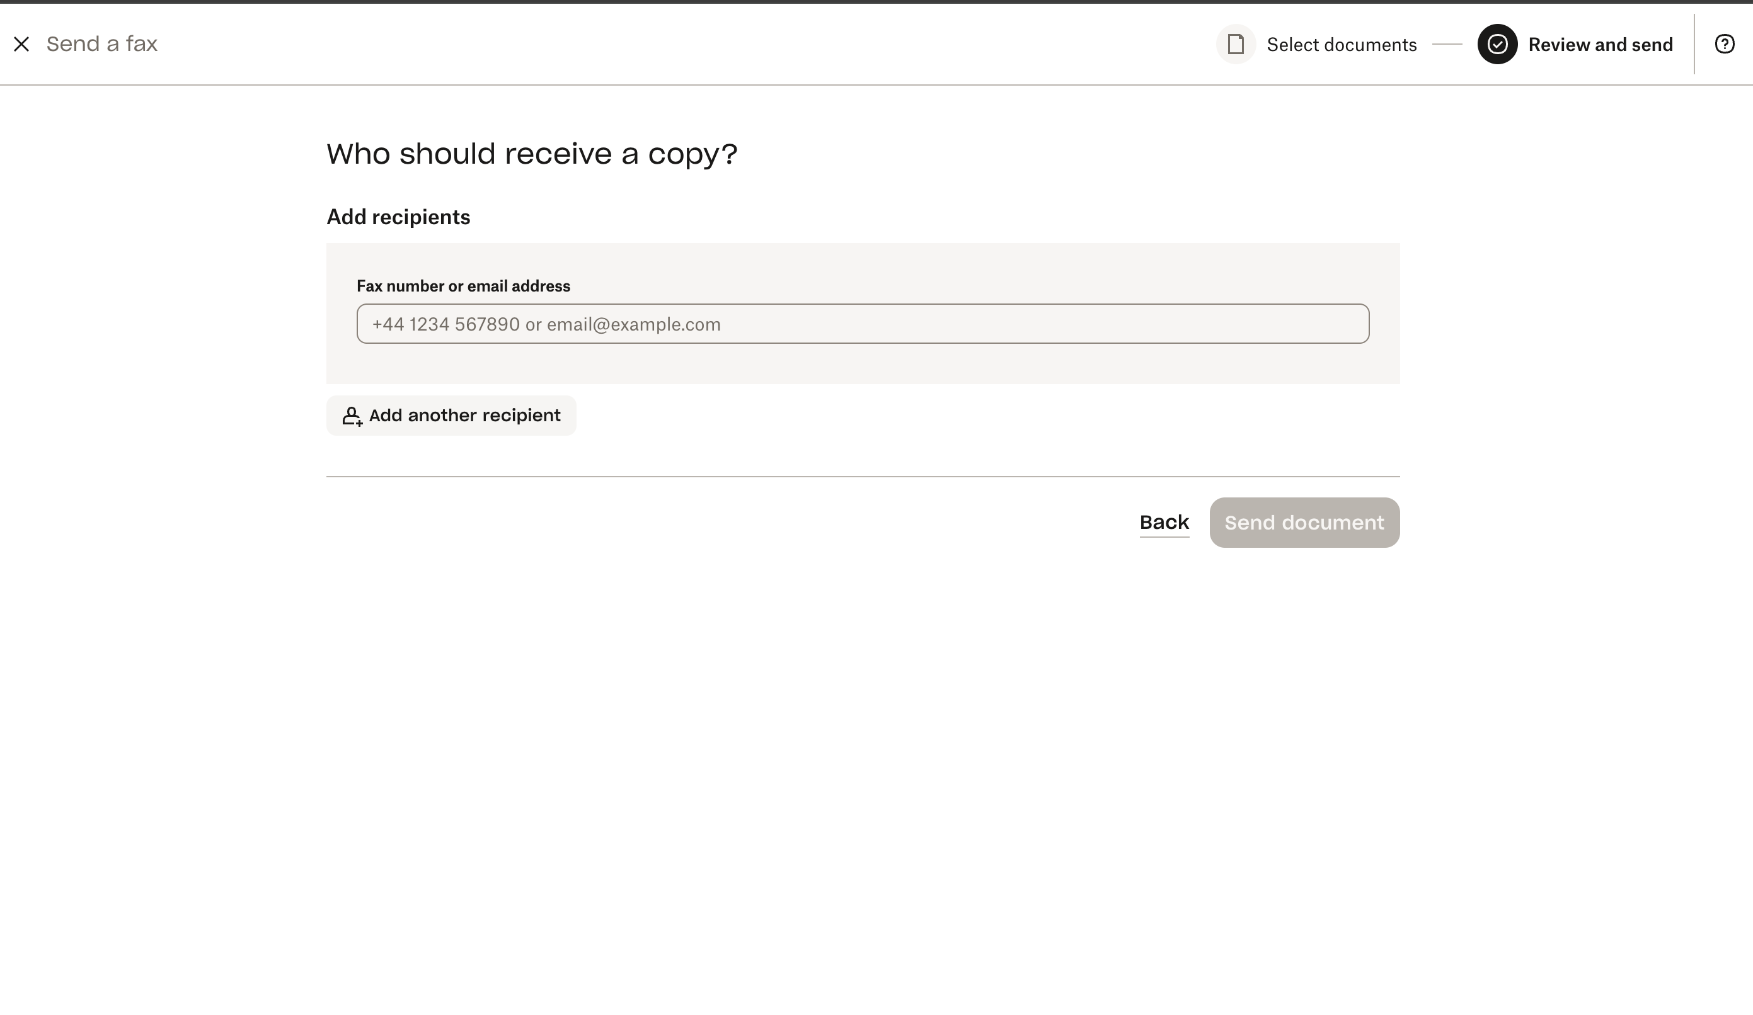Click the Send a fax title text
This screenshot has width=1753, height=1015.
[x=101, y=44]
